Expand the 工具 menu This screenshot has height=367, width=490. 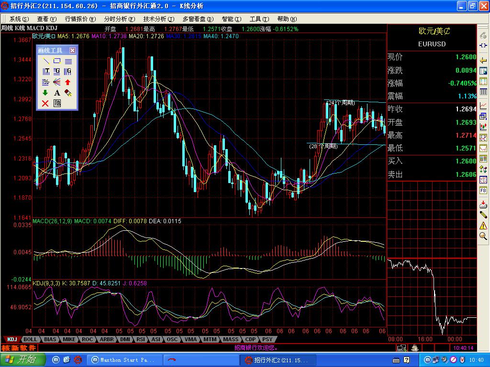pyautogui.click(x=259, y=19)
